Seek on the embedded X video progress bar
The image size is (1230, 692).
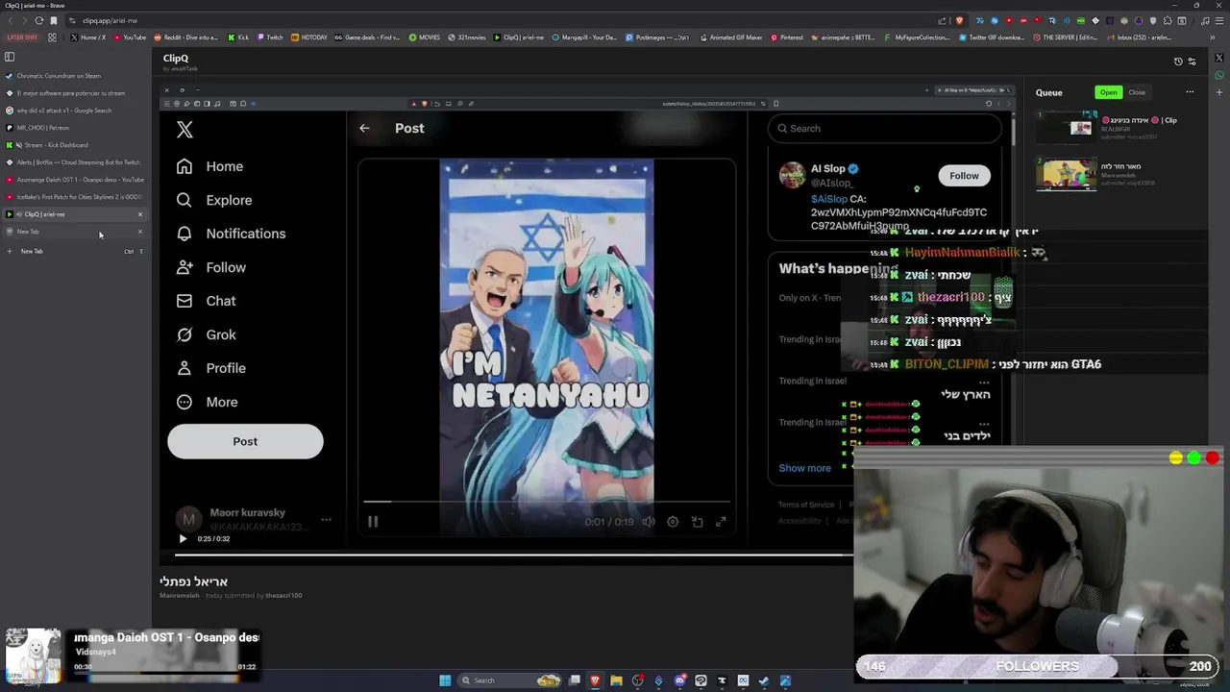click(547, 502)
